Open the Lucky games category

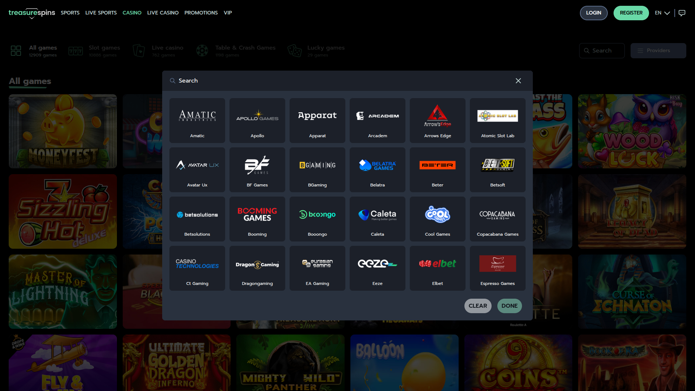(x=325, y=51)
